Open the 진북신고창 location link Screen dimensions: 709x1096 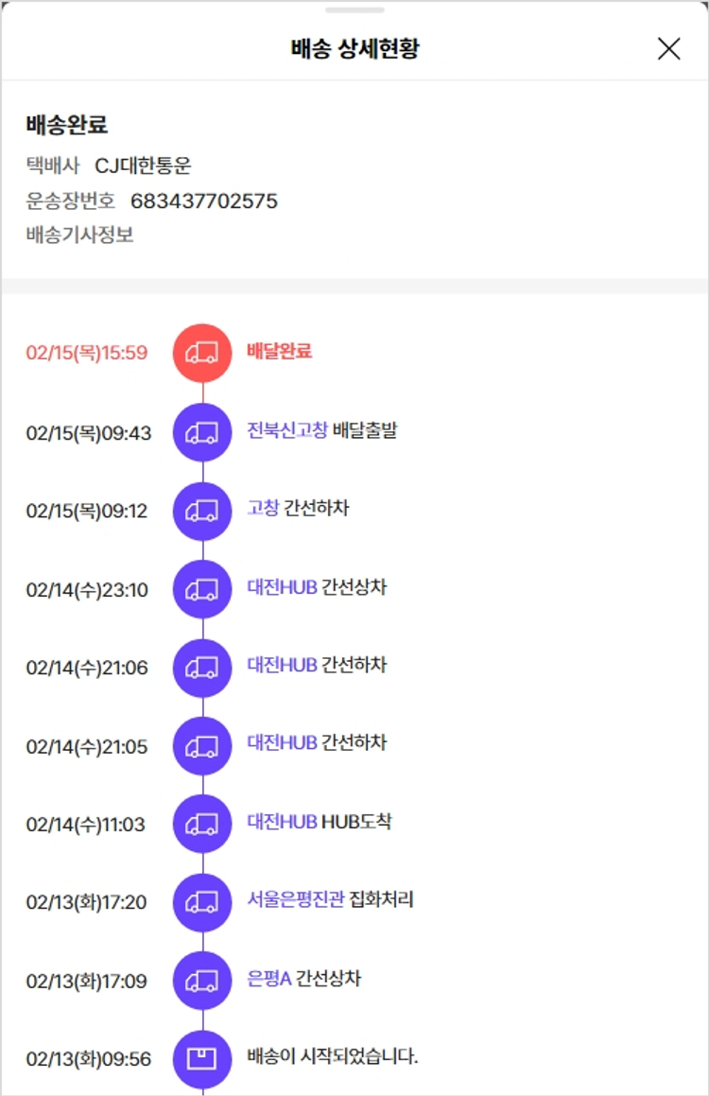click(287, 430)
